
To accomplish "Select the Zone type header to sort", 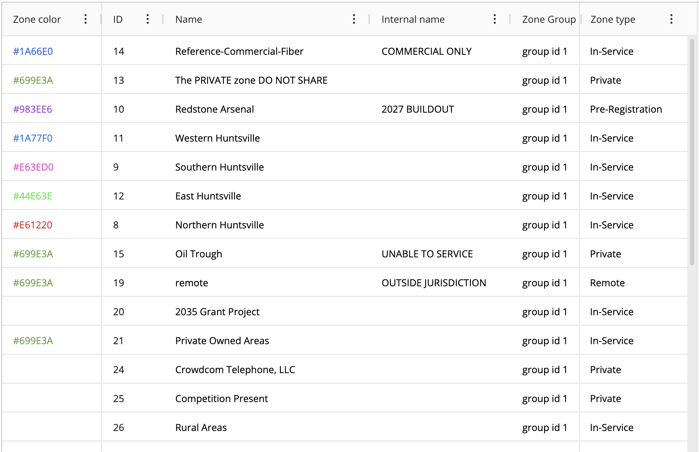I will 612,19.
